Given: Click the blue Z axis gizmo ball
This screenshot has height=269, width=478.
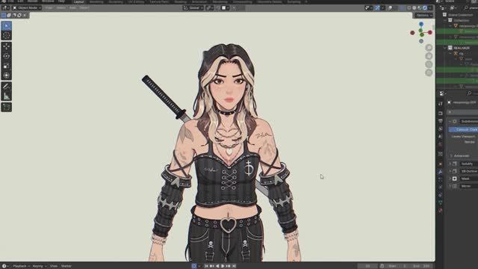Looking at the screenshot, I should (421, 24).
